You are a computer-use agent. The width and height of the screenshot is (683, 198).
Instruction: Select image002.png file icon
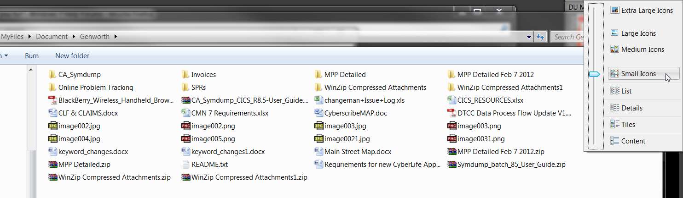[x=185, y=126]
